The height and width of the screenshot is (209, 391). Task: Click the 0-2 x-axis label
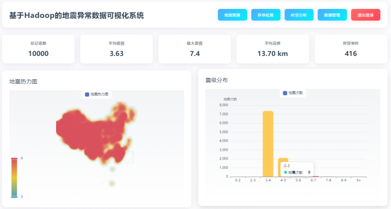237,180
